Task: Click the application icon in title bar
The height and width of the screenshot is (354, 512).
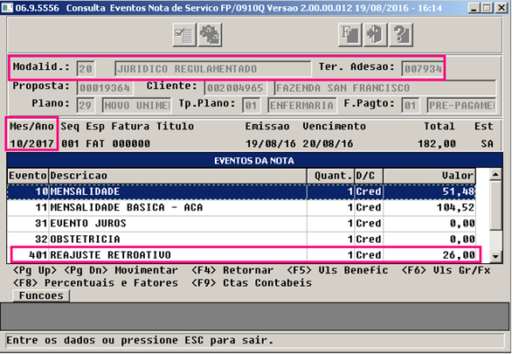Action: [x=7, y=7]
